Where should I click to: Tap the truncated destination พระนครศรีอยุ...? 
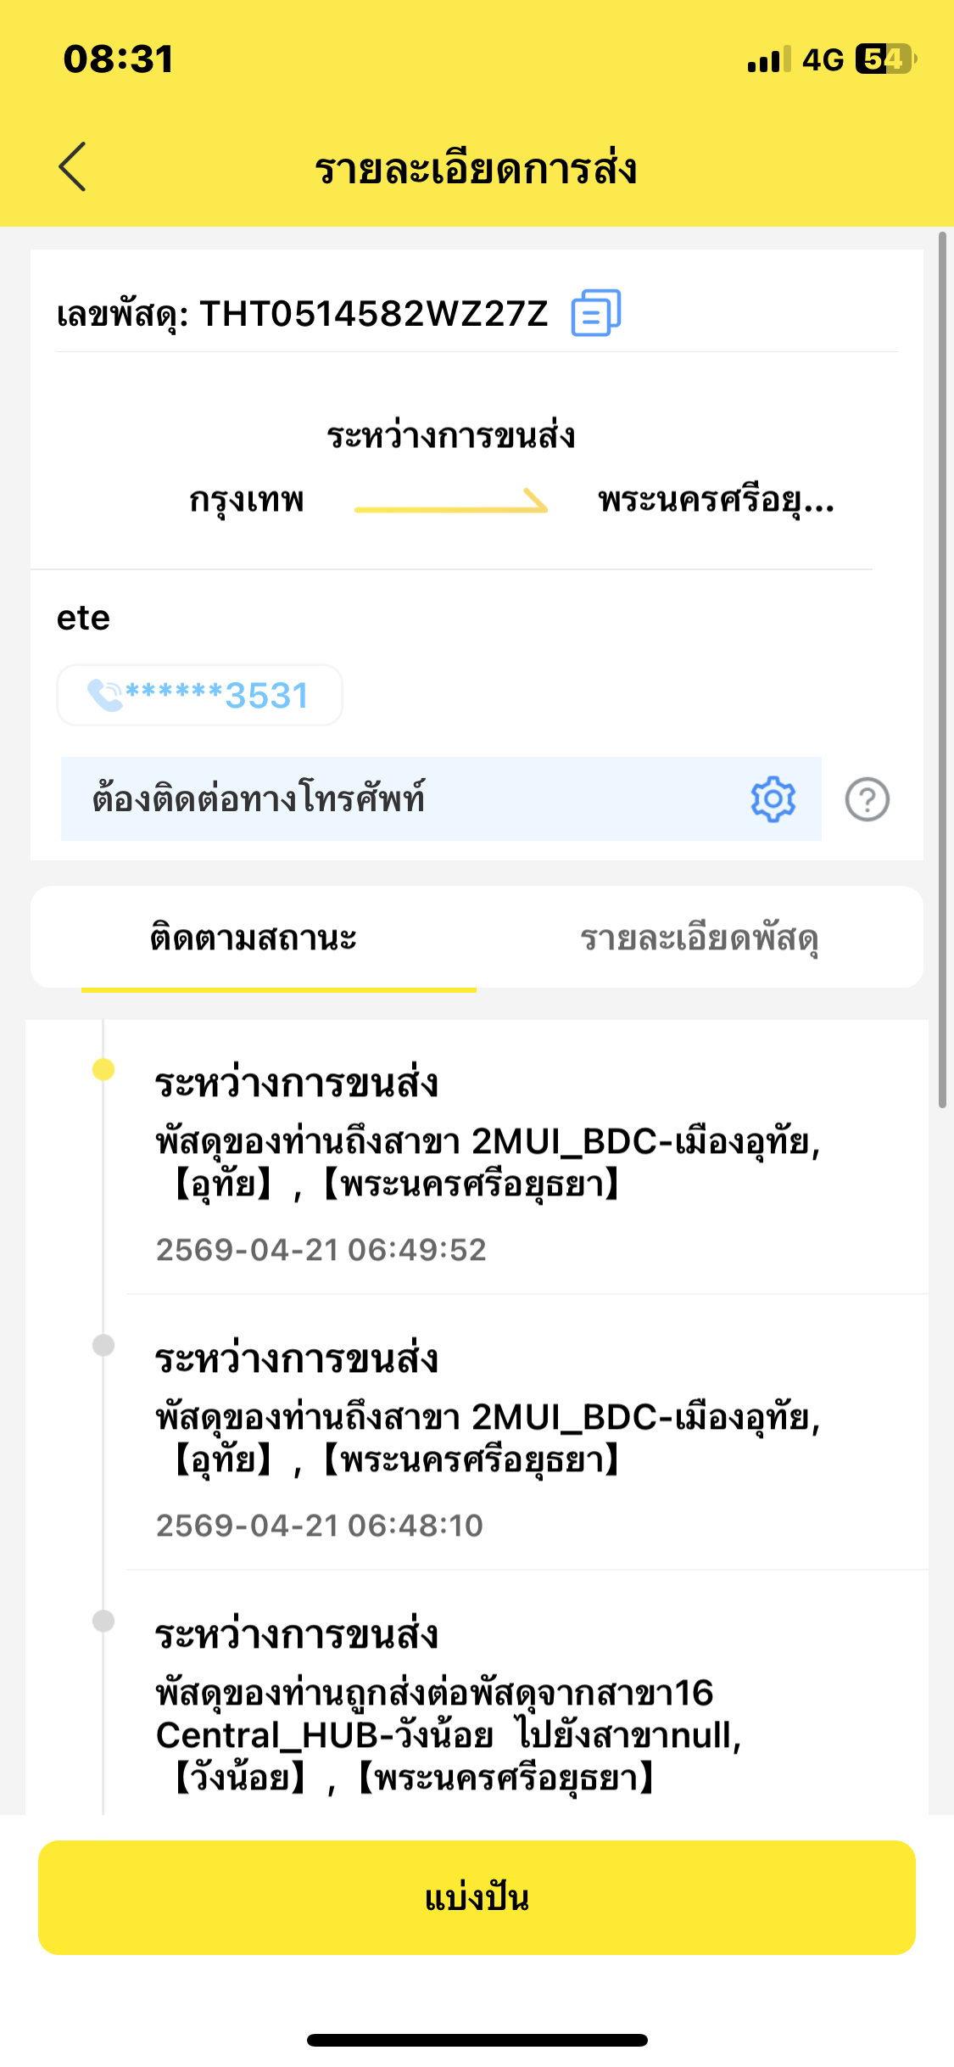point(717,501)
